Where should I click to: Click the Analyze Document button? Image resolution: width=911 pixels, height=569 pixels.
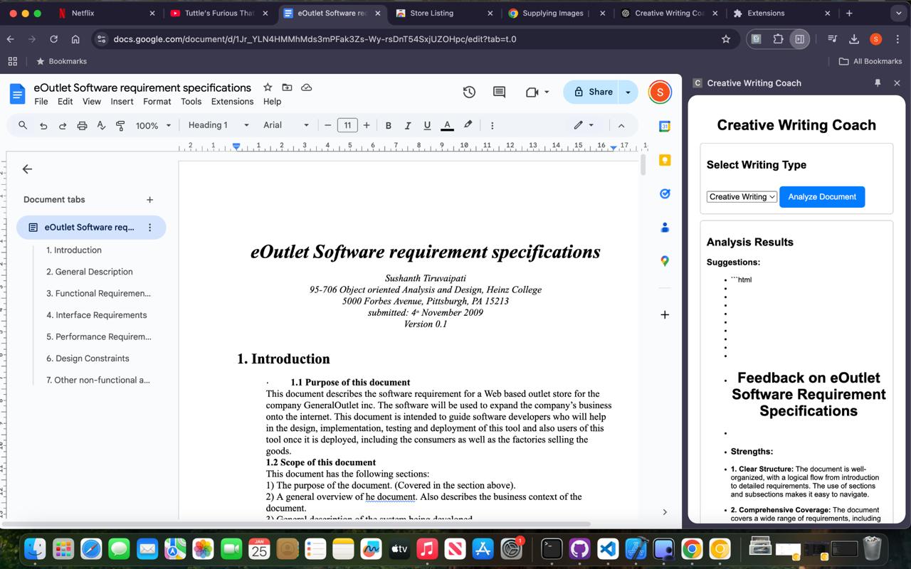821,197
